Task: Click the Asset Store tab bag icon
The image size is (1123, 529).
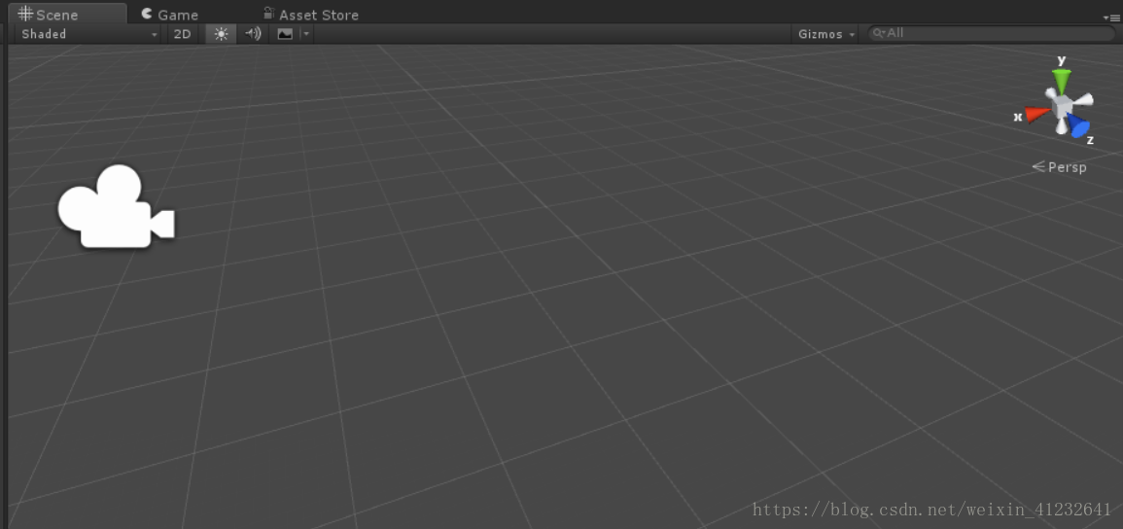Action: (268, 13)
